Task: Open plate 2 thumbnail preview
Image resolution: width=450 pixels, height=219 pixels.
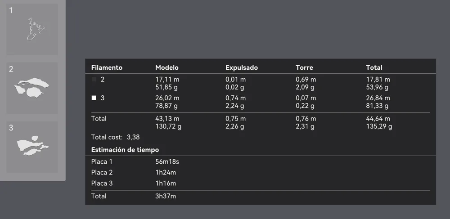Action: (x=32, y=88)
